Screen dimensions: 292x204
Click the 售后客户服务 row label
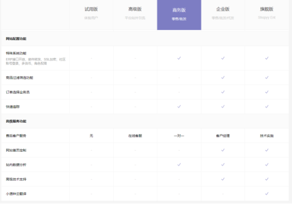[x=16, y=136]
